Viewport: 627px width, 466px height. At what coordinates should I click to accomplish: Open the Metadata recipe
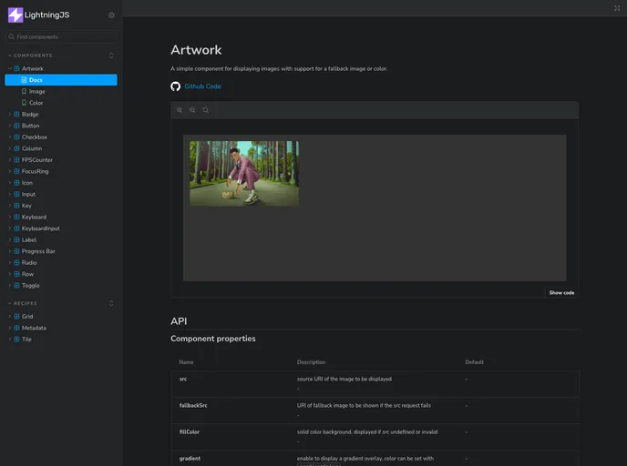click(34, 328)
